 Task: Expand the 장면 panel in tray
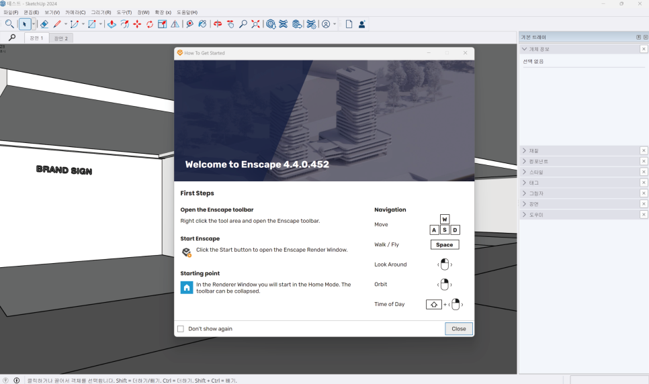(525, 204)
